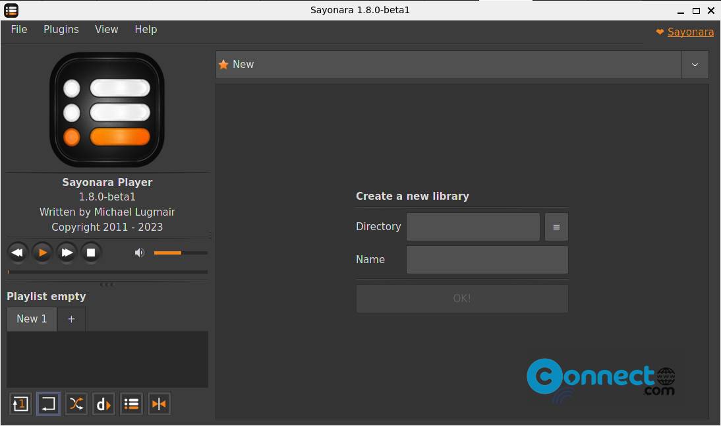This screenshot has height=426, width=721.
Task: Expand the library chooser dropdown arrow
Action: [x=695, y=65]
